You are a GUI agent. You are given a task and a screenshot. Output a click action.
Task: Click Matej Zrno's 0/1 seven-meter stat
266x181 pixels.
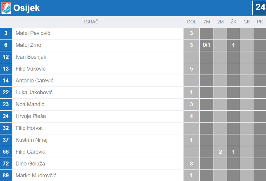[x=207, y=45]
